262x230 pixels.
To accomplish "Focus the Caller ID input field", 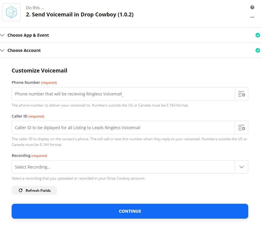I will click(x=123, y=128).
